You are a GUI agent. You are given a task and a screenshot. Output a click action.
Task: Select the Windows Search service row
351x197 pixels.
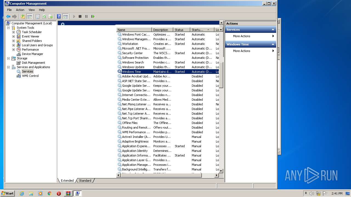168,62
